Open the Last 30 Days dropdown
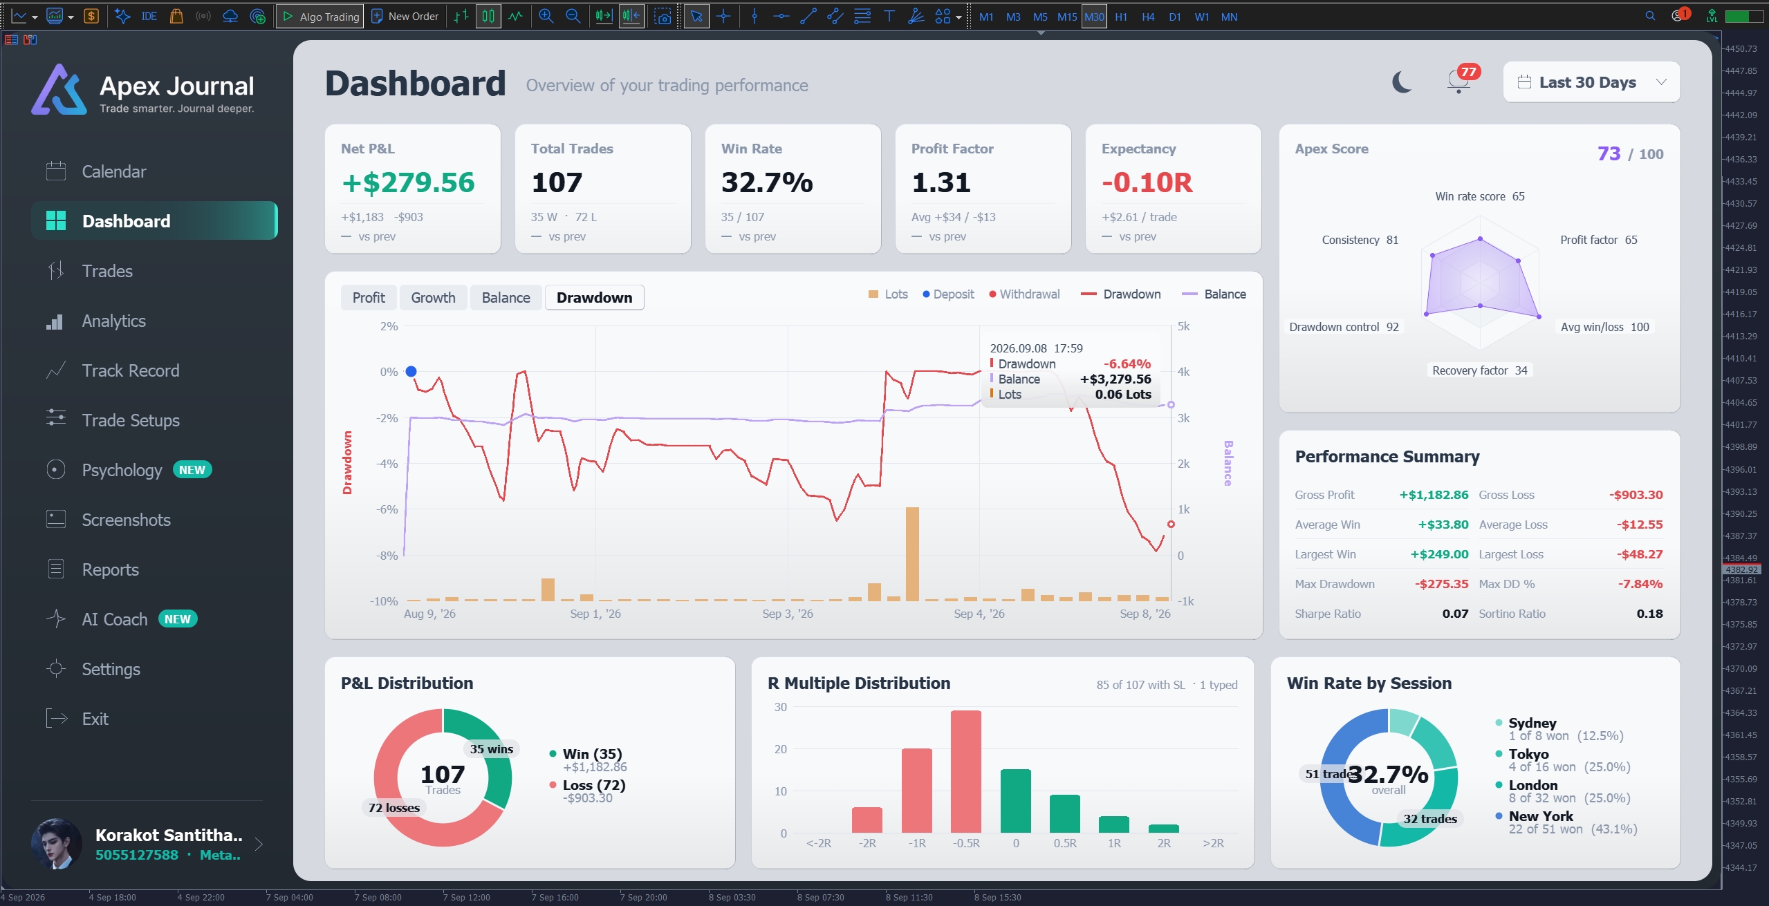This screenshot has height=906, width=1769. 1591,82
